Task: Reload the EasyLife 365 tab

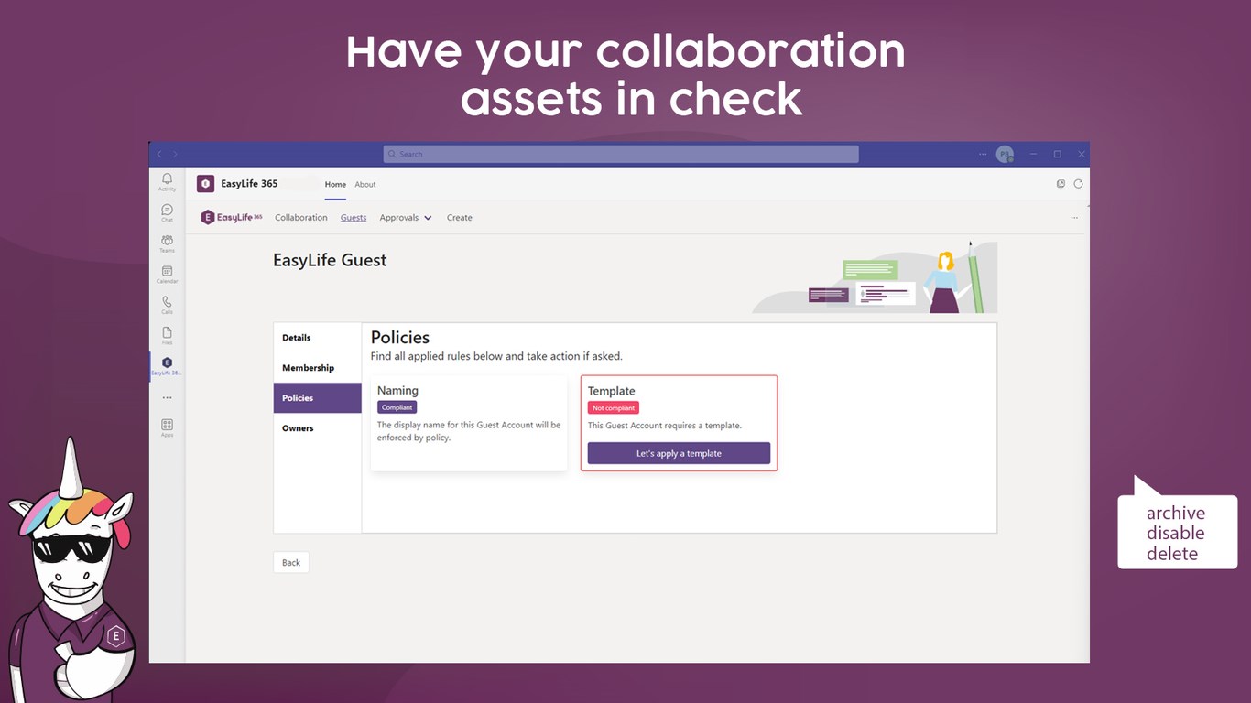Action: pos(1078,184)
